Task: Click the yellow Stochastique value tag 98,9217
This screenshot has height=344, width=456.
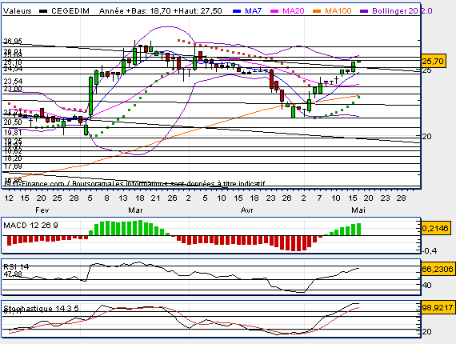Action: (x=438, y=308)
